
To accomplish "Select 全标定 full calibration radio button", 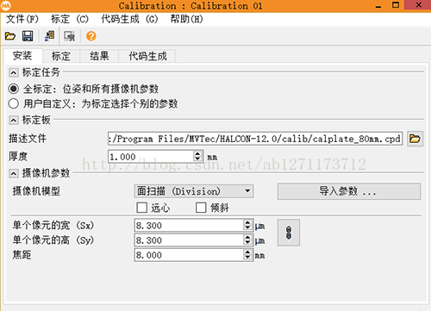I will (14, 89).
